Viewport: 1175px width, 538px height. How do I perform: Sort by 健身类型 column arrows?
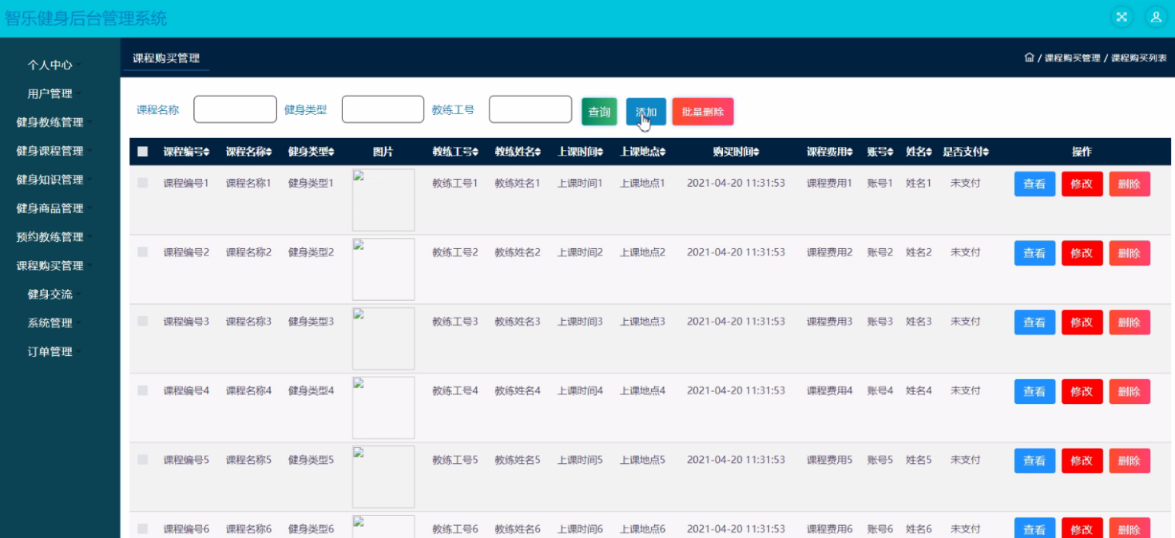[x=331, y=152]
